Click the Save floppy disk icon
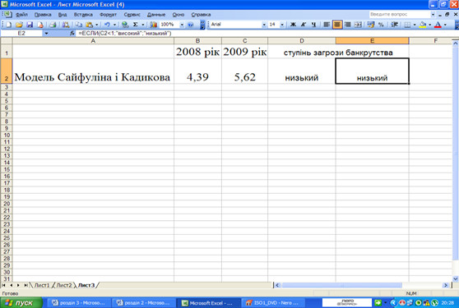This screenshot has width=459, height=308. (x=30, y=25)
